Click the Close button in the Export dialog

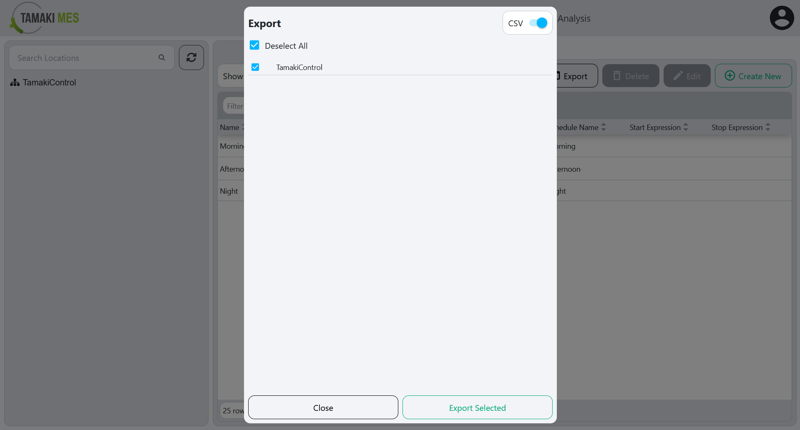(x=323, y=407)
